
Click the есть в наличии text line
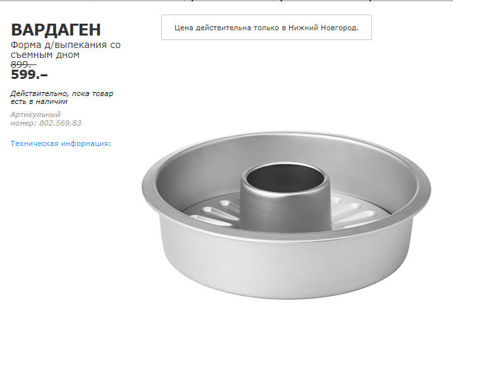[x=39, y=102]
